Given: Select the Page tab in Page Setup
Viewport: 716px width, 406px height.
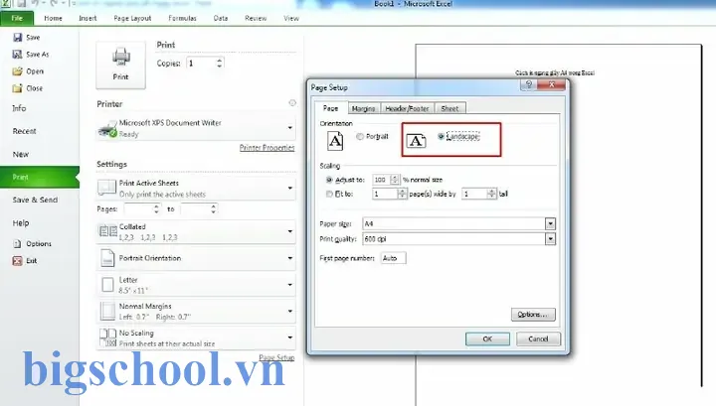Looking at the screenshot, I should point(330,108).
